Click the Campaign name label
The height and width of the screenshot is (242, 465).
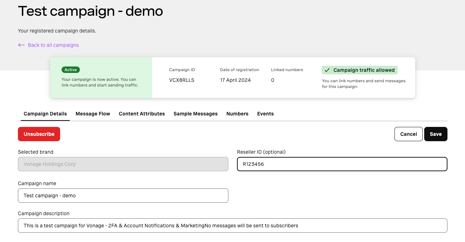(37, 183)
